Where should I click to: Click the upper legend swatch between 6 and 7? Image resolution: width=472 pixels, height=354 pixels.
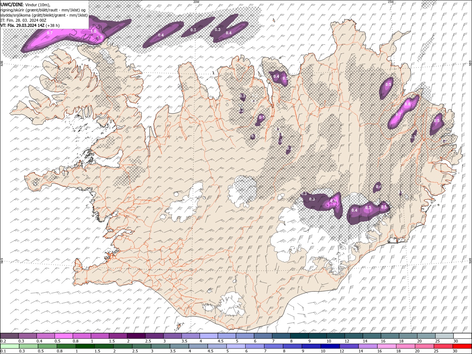[x=263, y=336]
